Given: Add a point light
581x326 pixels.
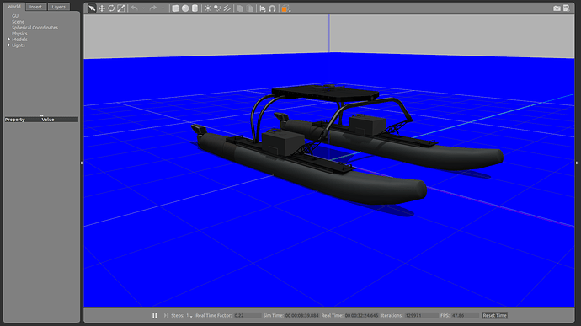Looking at the screenshot, I should click(208, 8).
